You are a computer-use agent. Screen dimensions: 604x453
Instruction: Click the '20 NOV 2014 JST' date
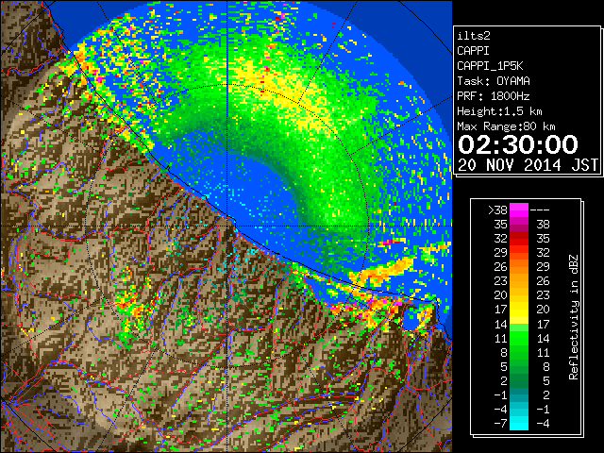pyautogui.click(x=528, y=165)
